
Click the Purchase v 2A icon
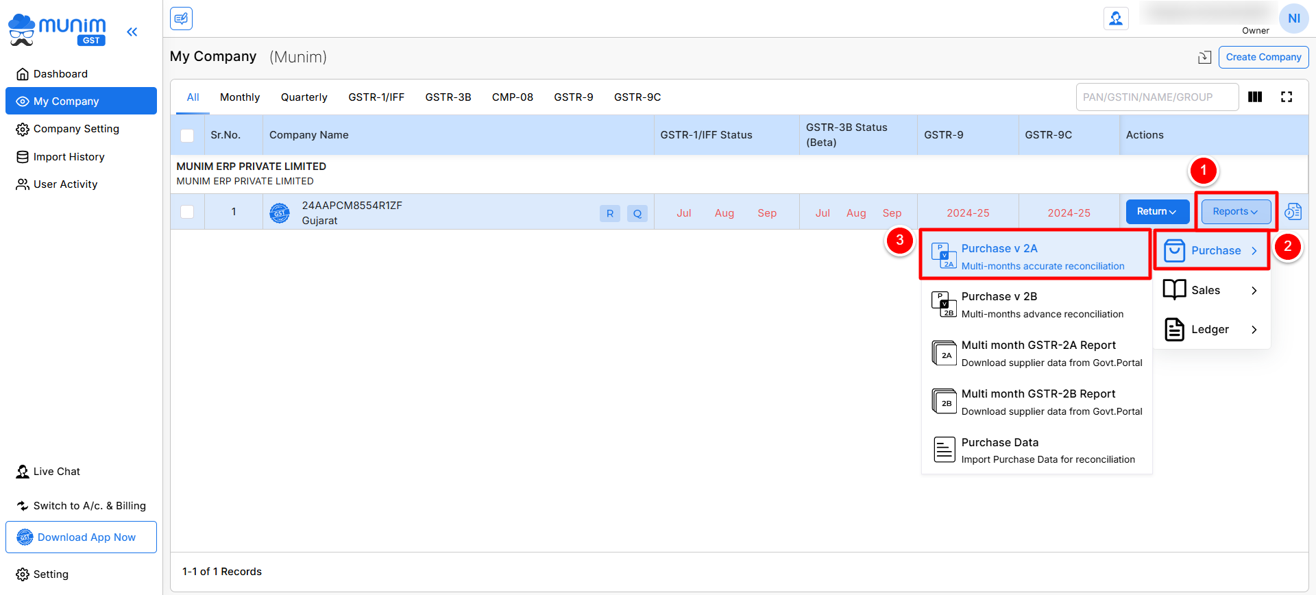944,256
